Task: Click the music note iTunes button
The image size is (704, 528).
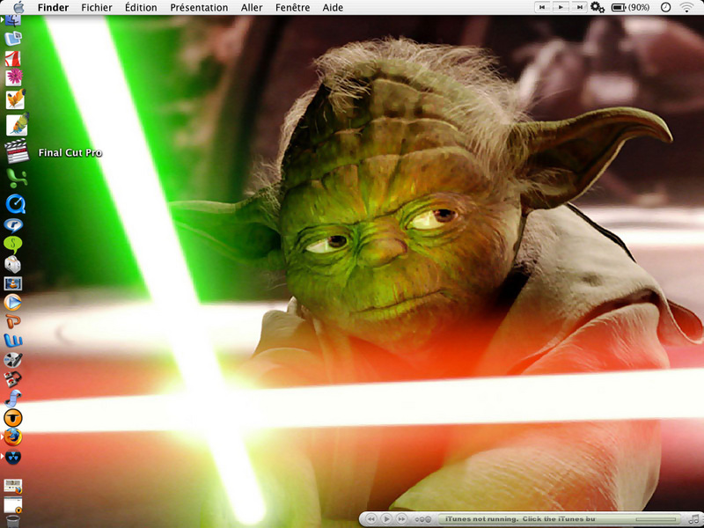Action: [694, 519]
